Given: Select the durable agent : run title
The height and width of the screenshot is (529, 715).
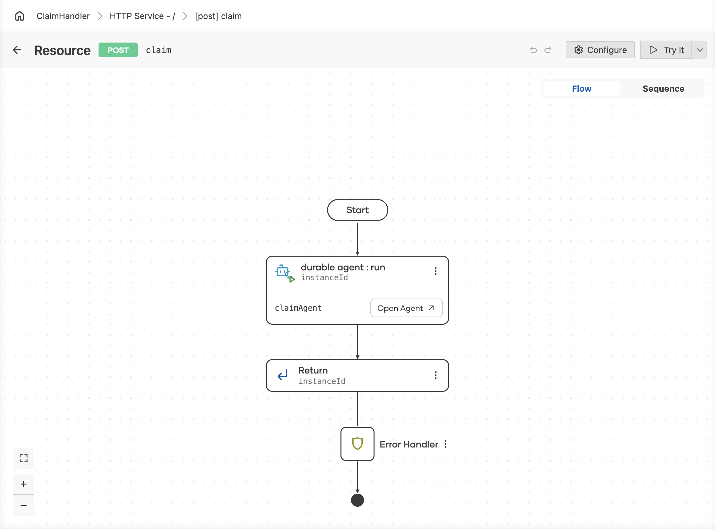Looking at the screenshot, I should pyautogui.click(x=343, y=267).
